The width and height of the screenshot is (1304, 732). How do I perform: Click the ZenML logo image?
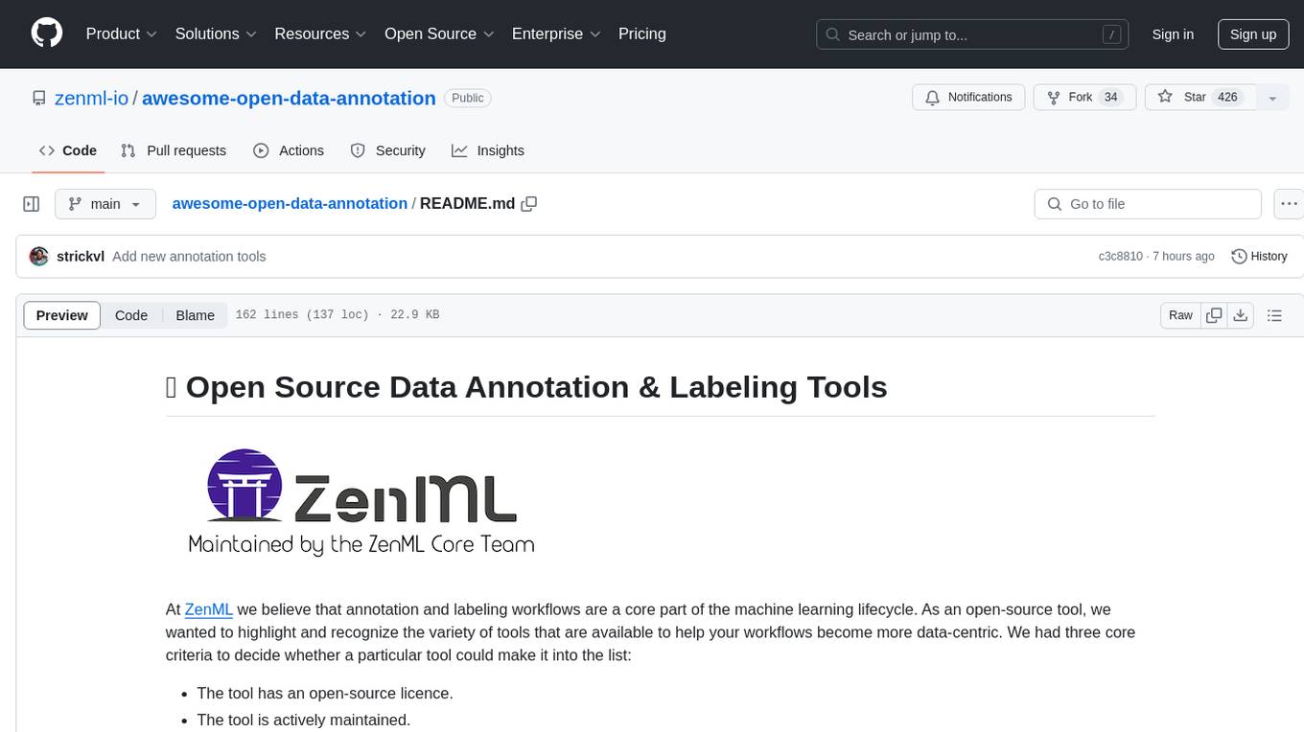tap(361, 501)
